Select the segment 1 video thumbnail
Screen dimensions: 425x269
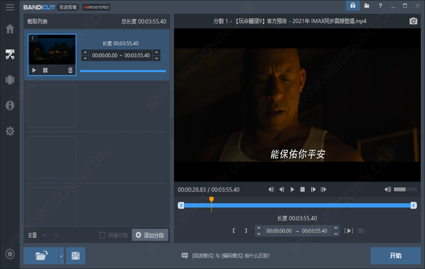[52, 50]
